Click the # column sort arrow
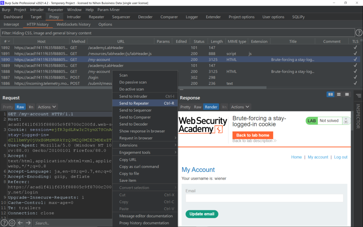The image size is (363, 227). 9,41
